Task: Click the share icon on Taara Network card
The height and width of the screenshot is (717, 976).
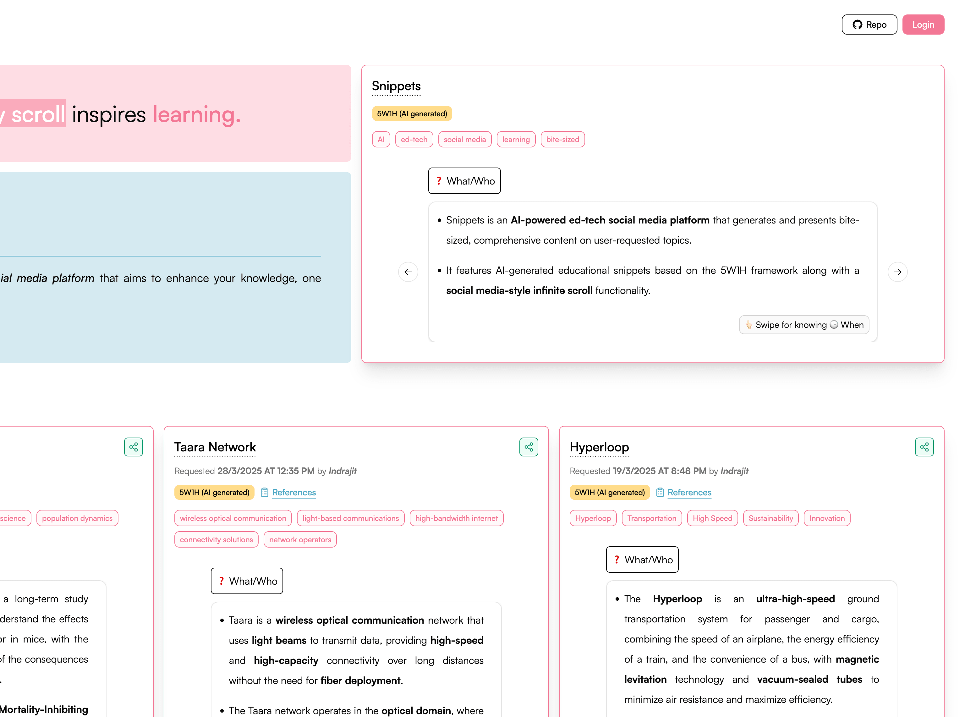Action: pyautogui.click(x=528, y=447)
